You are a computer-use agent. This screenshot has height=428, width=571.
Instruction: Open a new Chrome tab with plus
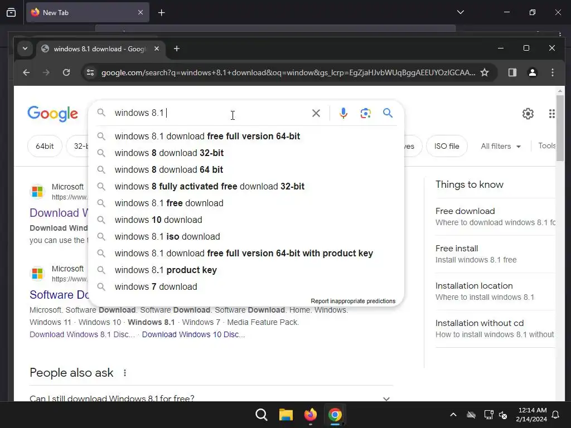[177, 48]
